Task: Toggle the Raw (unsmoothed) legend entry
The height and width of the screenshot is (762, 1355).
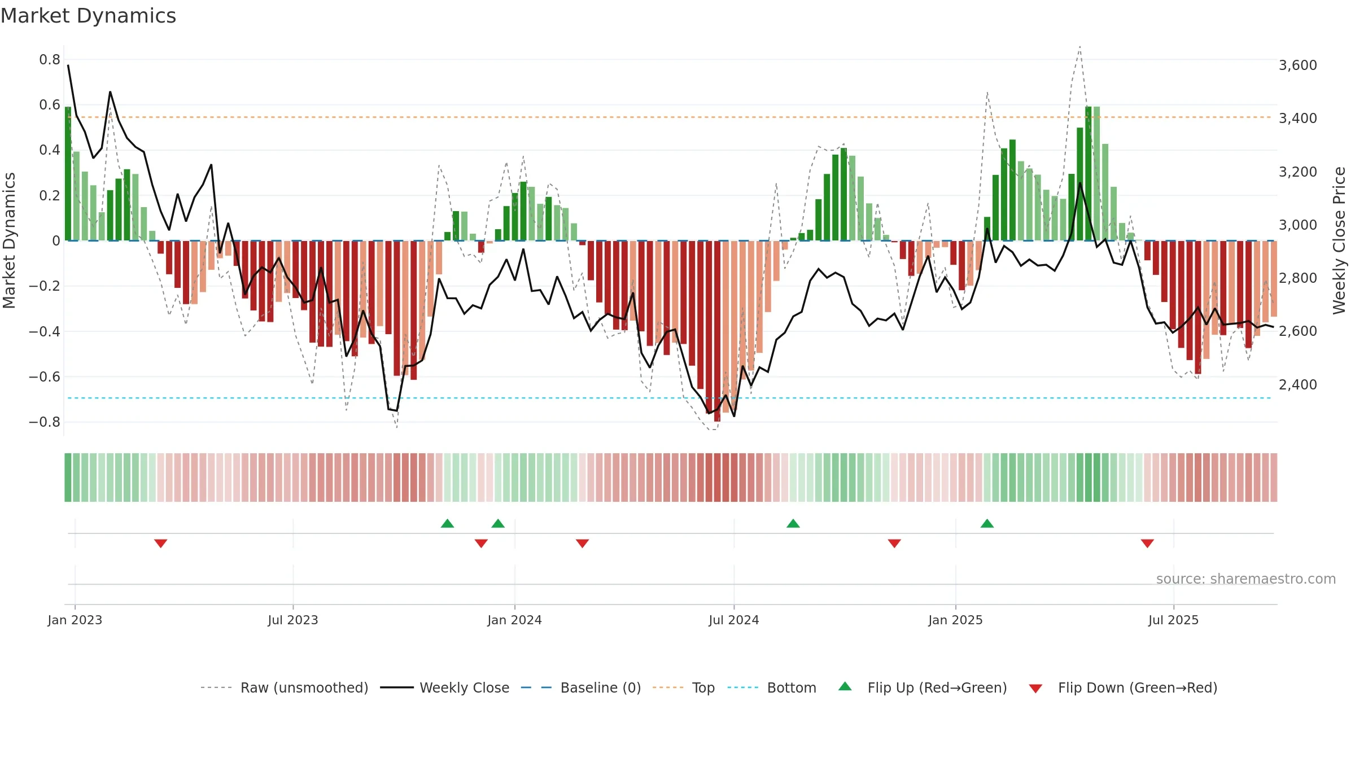Action: click(285, 687)
